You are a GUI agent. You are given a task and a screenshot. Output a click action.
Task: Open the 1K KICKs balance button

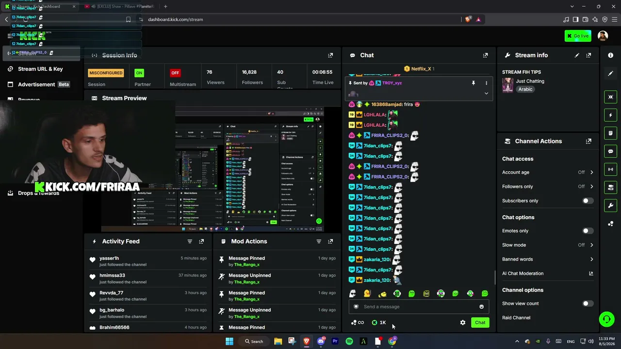pyautogui.click(x=379, y=323)
